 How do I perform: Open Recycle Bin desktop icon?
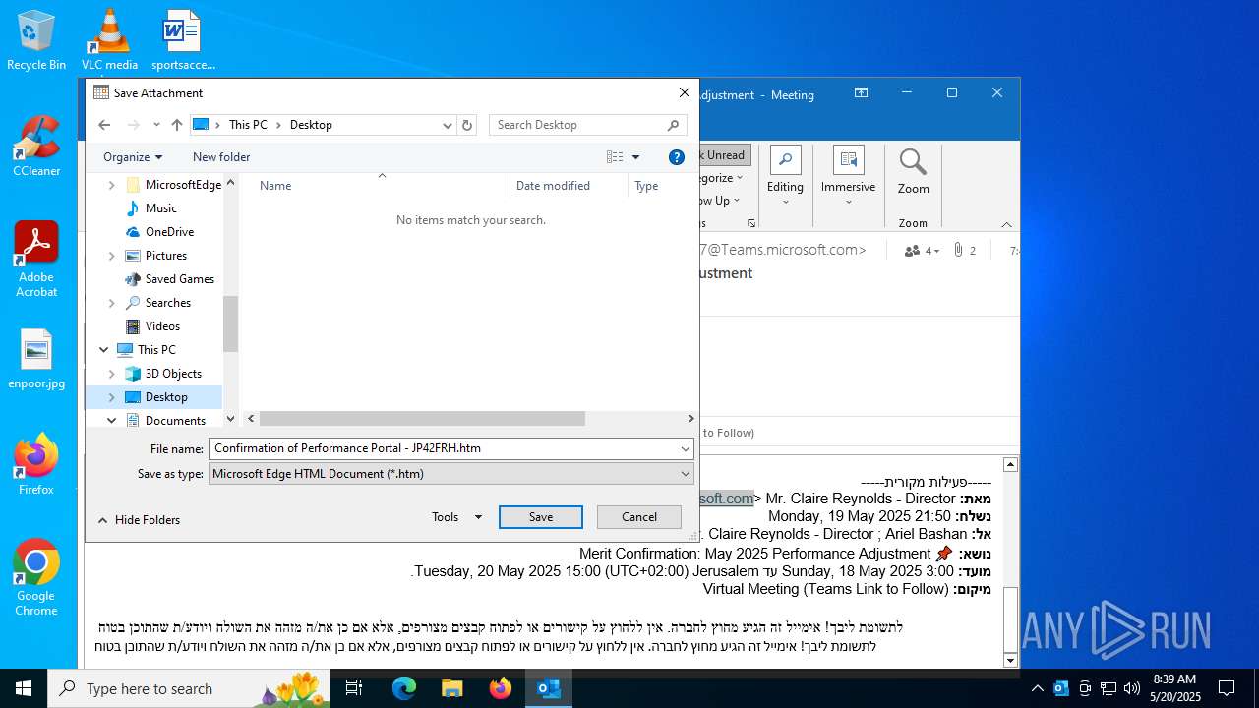point(36,41)
